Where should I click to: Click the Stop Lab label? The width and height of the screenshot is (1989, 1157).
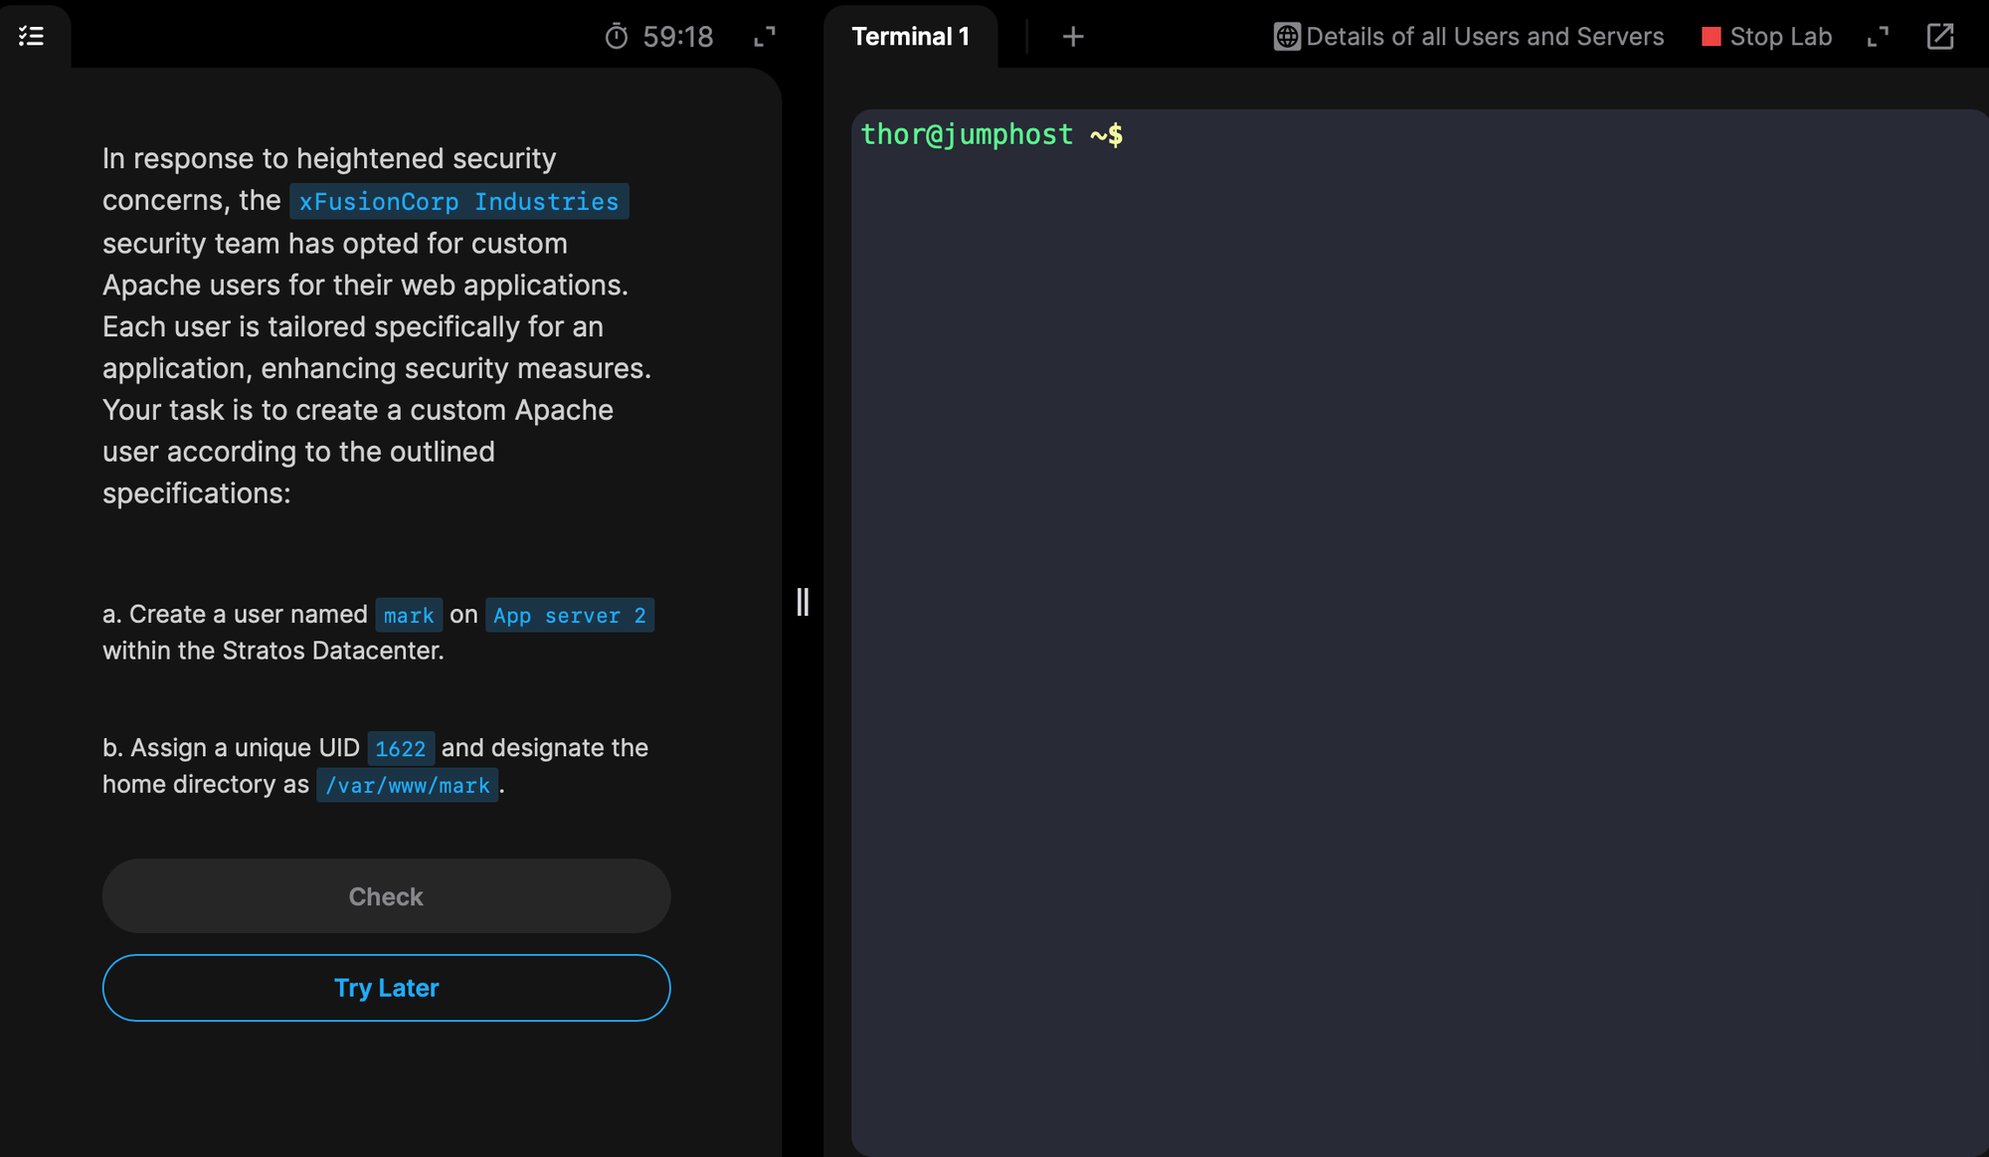pos(1780,37)
